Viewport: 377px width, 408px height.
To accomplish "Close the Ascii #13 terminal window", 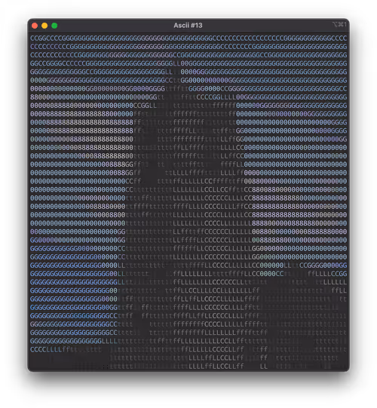I will click(x=35, y=26).
